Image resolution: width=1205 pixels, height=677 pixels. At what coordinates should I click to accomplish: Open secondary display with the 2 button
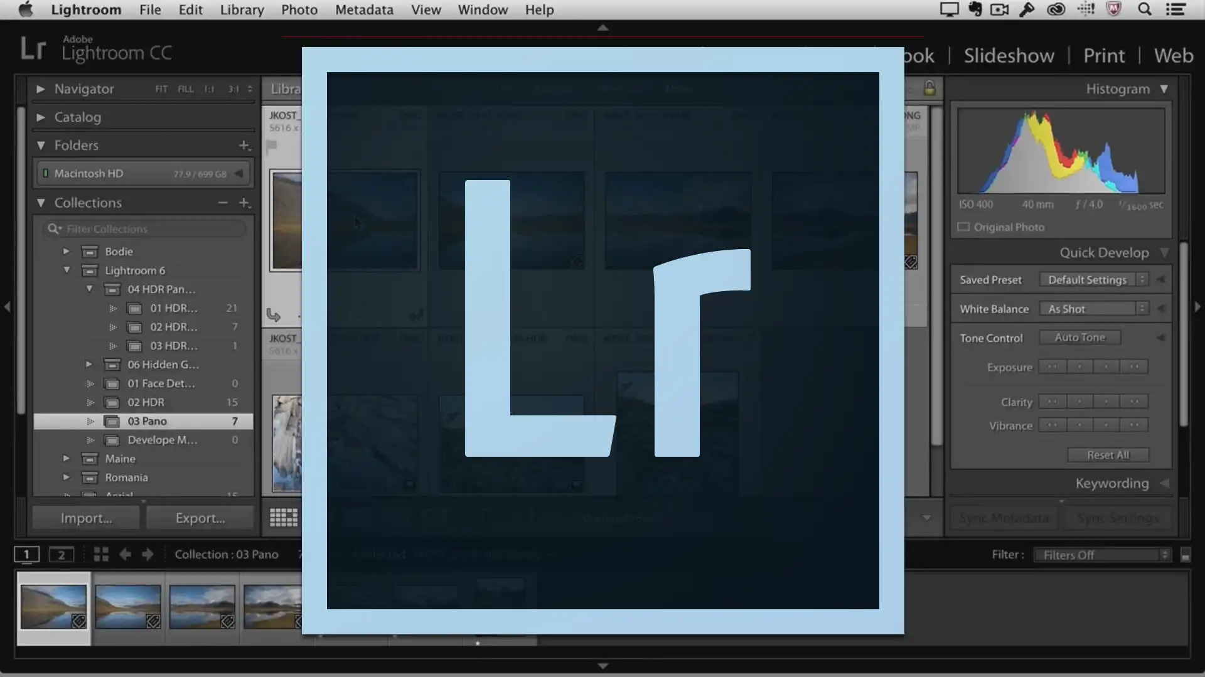coord(61,555)
